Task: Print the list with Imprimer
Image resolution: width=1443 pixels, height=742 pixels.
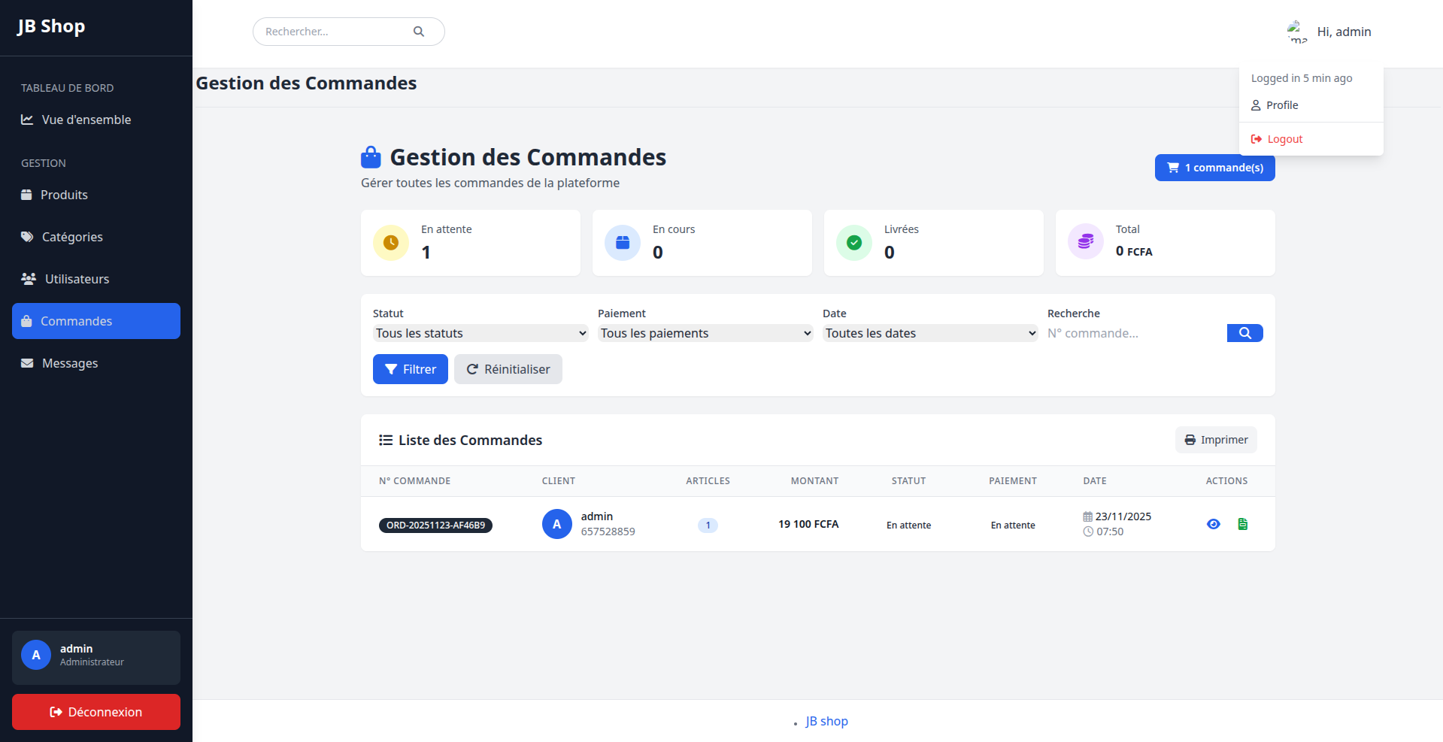Action: click(1215, 440)
